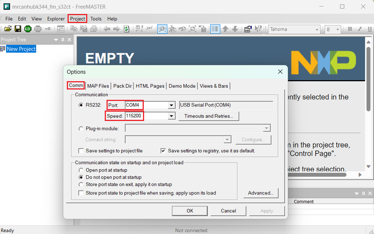Viewport: 374px width, 234px height.
Task: Click the options clipboard icon left of Help pointer
Action: pyautogui.click(x=248, y=29)
